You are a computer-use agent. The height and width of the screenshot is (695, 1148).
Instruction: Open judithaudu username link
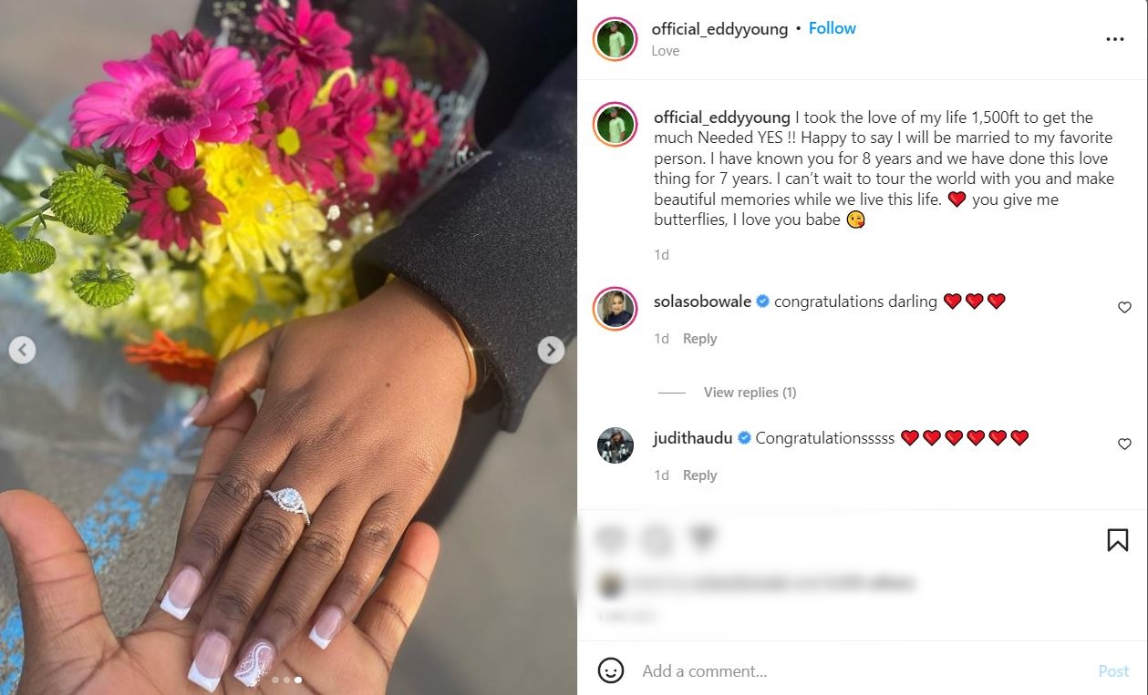[x=693, y=438]
